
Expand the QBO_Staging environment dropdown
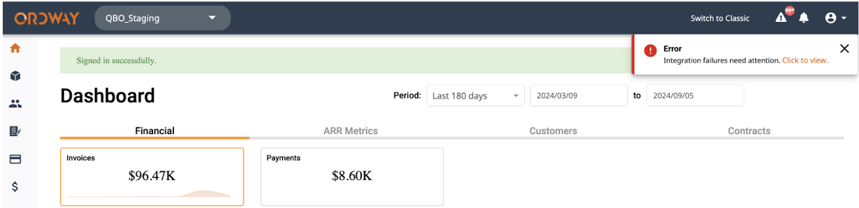[163, 18]
